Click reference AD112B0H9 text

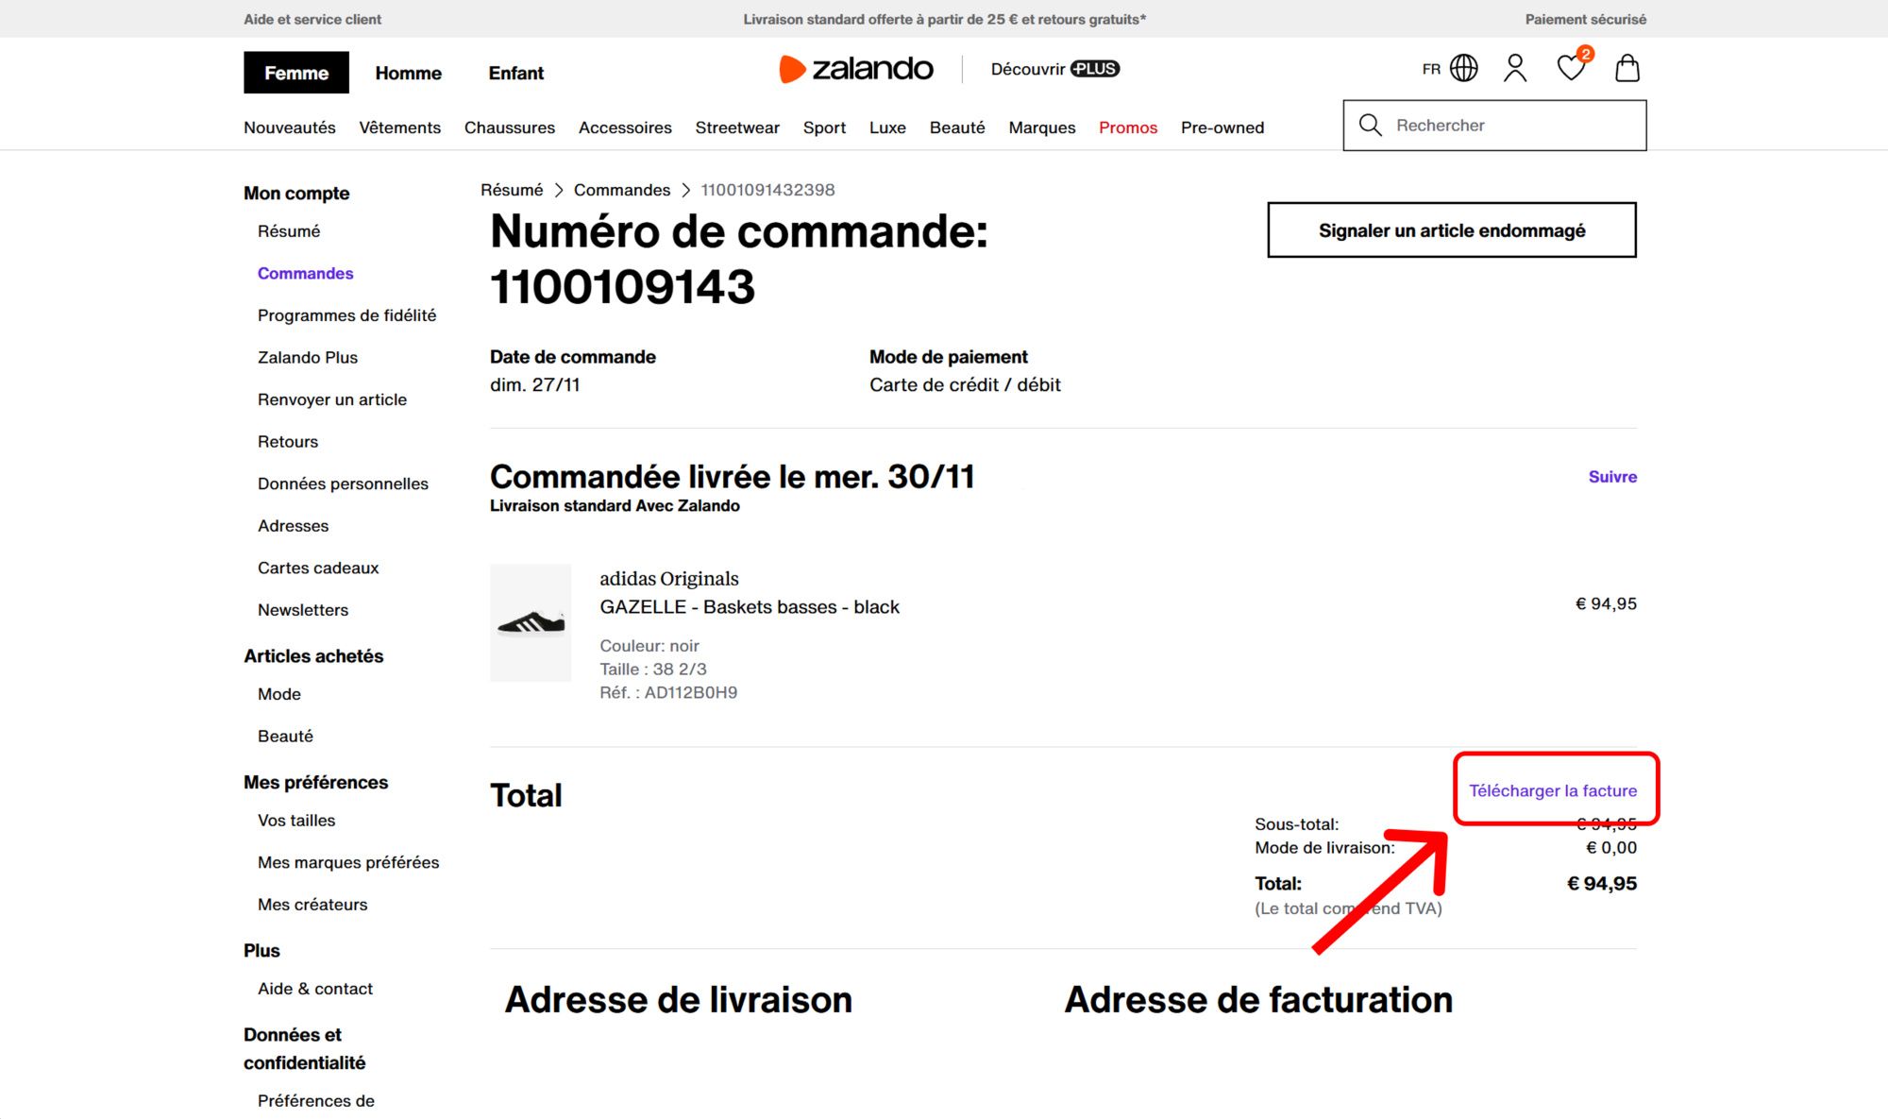(x=668, y=692)
